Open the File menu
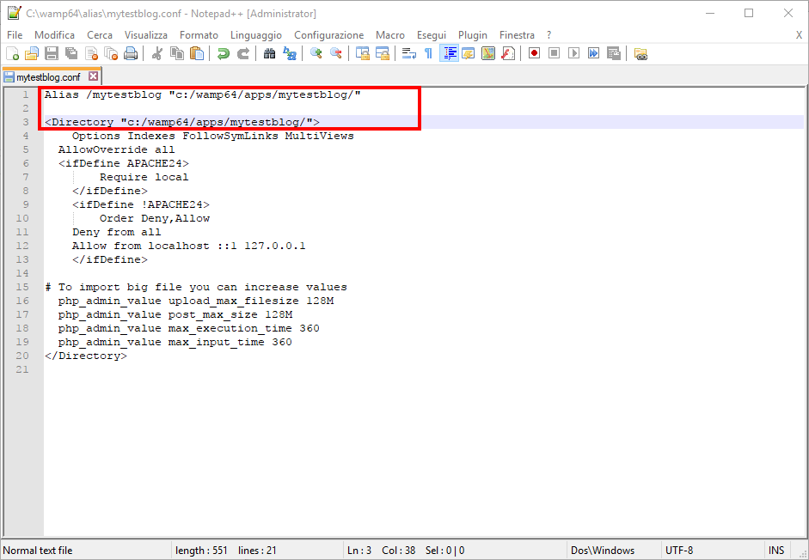Image resolution: width=809 pixels, height=560 pixels. [x=15, y=35]
